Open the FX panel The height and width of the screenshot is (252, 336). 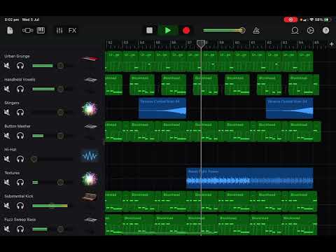click(72, 30)
